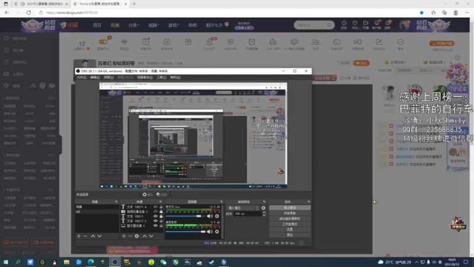The height and width of the screenshot is (267, 474).
Task: Click the Douyu logo
Action: point(69,25)
